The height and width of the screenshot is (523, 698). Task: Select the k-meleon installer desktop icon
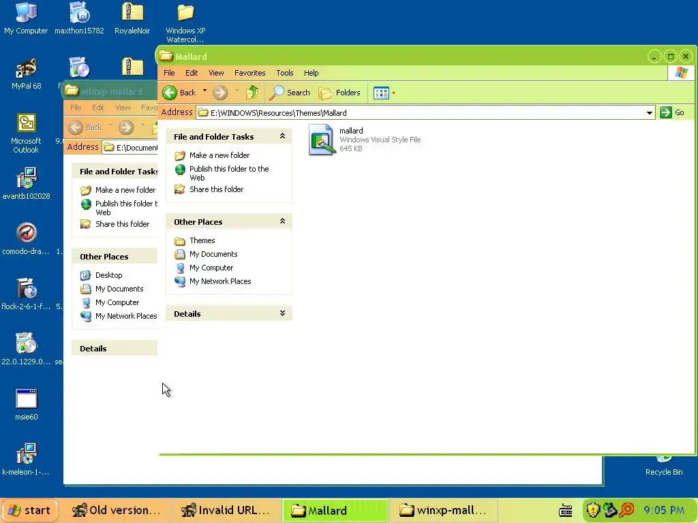(27, 460)
